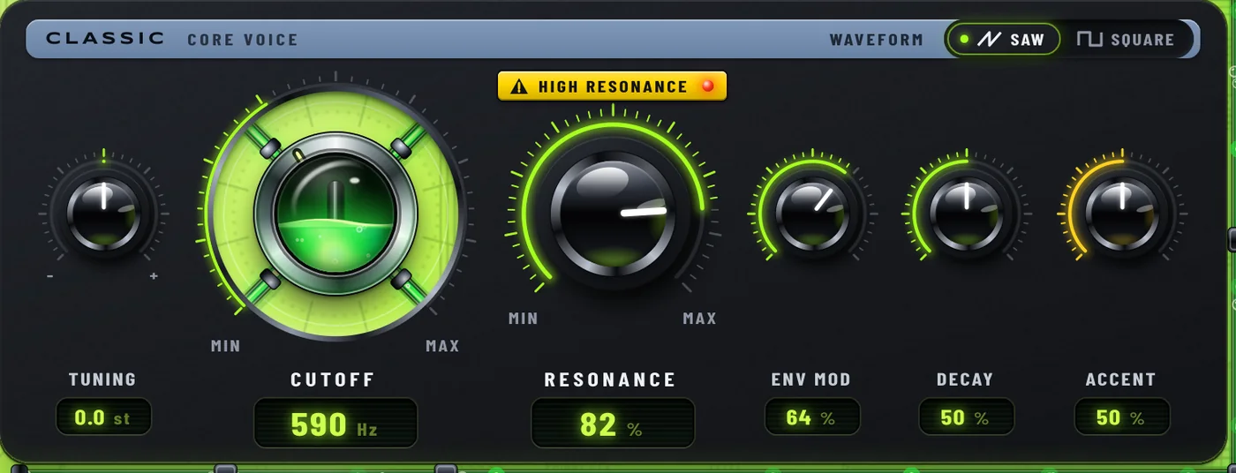Image resolution: width=1236 pixels, height=473 pixels.
Task: Click the CORE VOICE label
Action: pyautogui.click(x=243, y=40)
